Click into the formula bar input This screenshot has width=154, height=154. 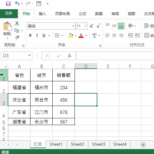(115, 56)
